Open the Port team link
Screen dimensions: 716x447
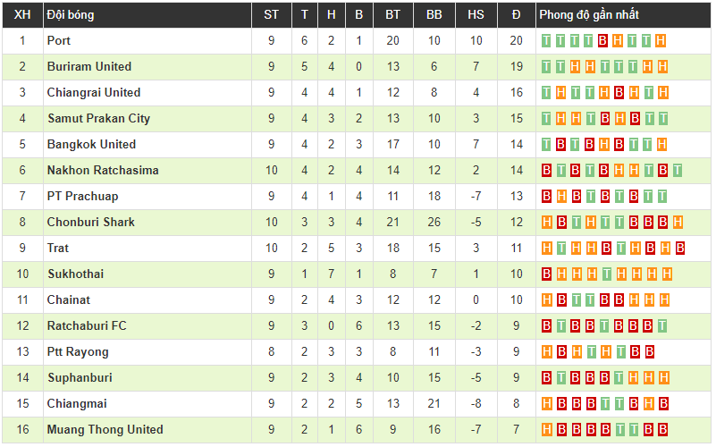[59, 40]
